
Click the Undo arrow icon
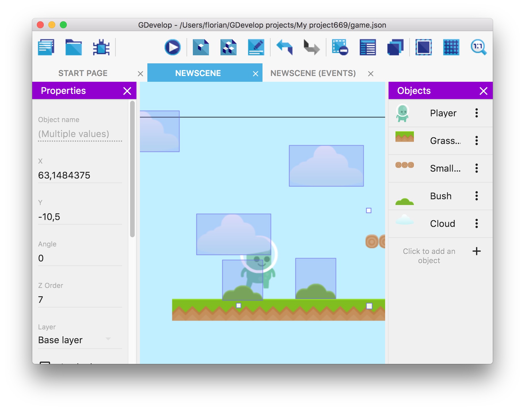(284, 47)
